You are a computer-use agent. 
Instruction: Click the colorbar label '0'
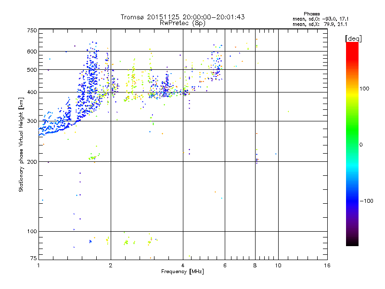tap(361, 145)
